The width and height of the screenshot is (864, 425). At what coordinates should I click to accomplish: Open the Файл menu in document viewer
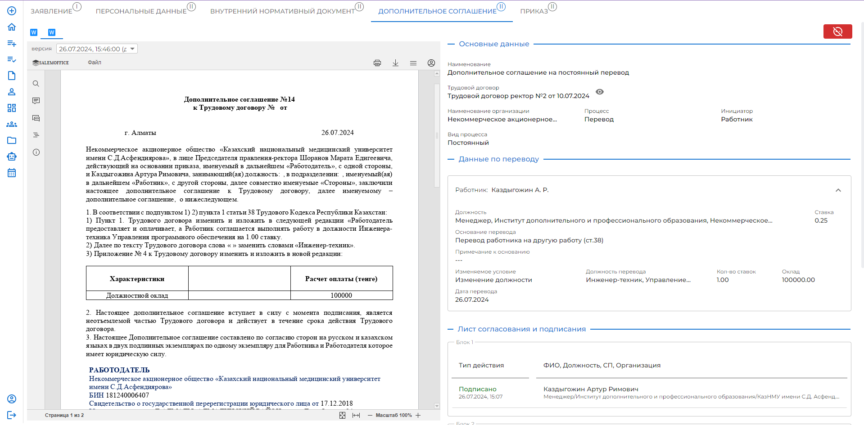point(95,63)
